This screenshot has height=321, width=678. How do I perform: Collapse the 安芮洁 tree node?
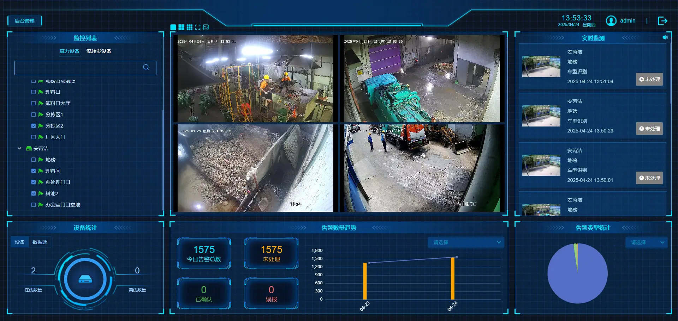coord(20,148)
